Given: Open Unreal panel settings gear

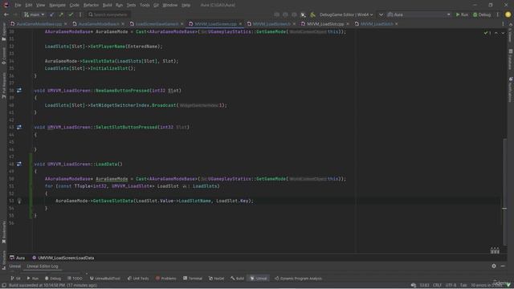Looking at the screenshot, I should click(494, 266).
